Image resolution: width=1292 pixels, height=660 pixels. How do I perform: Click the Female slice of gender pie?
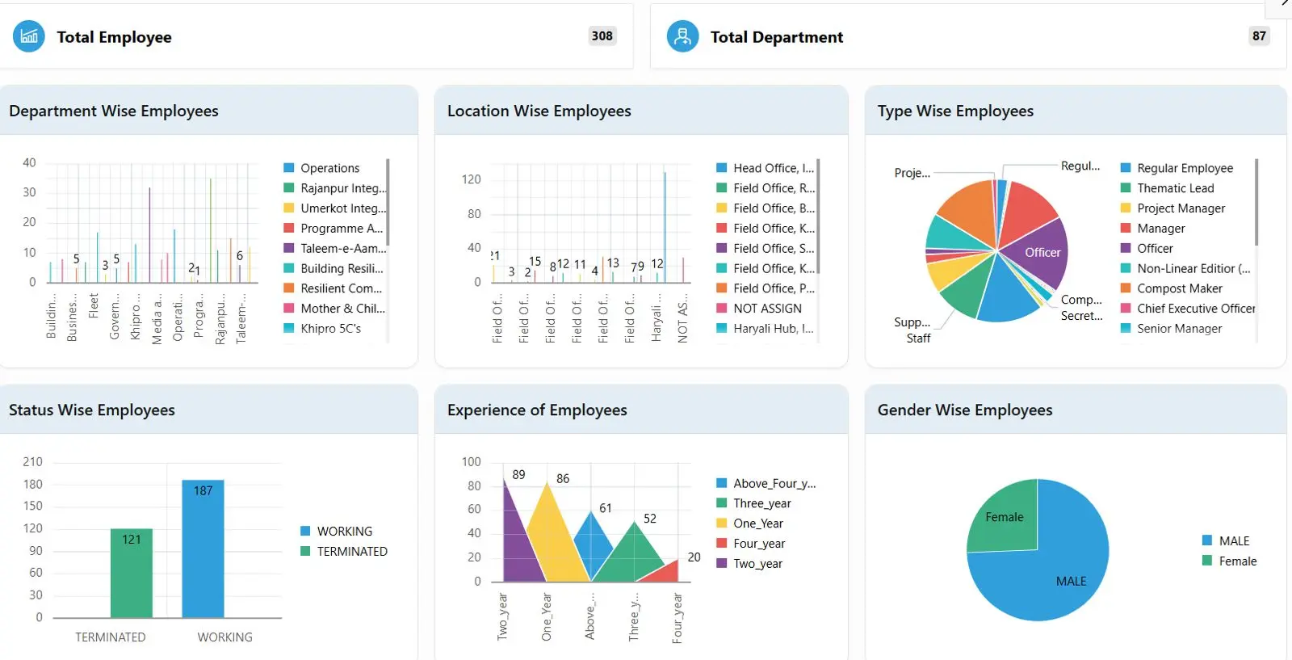(x=1004, y=517)
